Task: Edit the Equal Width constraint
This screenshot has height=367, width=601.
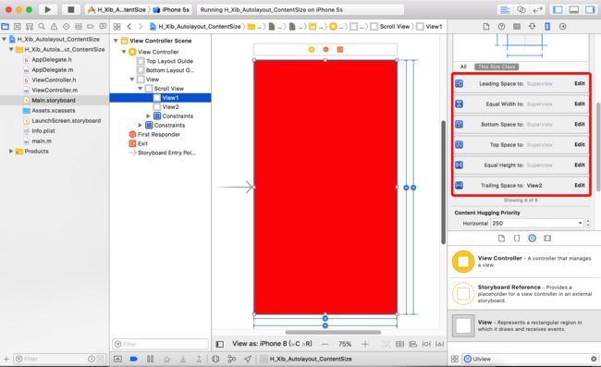Action: [580, 104]
